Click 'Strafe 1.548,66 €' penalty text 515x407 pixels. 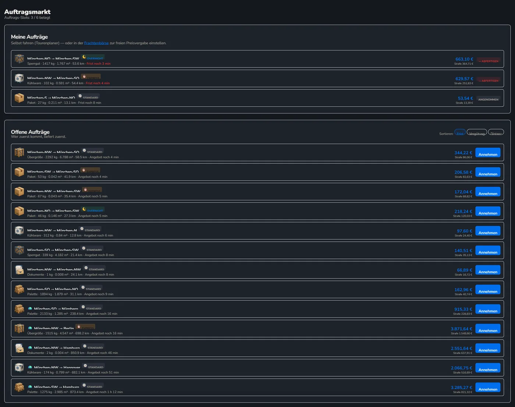coord(461,333)
